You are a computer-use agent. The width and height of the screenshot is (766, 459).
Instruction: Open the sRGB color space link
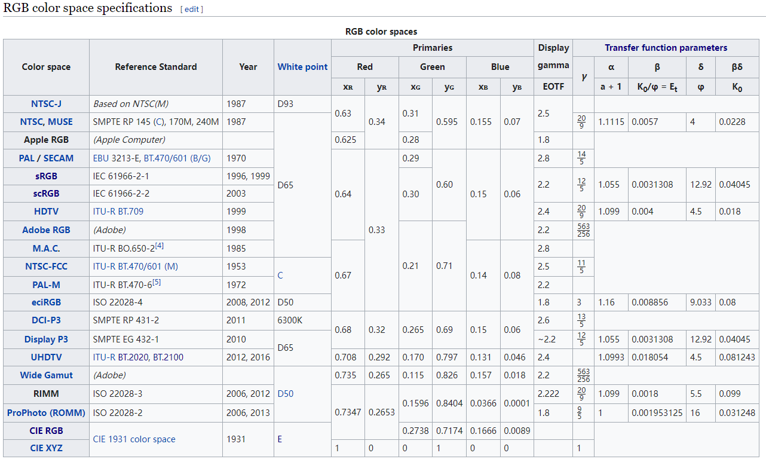[46, 176]
